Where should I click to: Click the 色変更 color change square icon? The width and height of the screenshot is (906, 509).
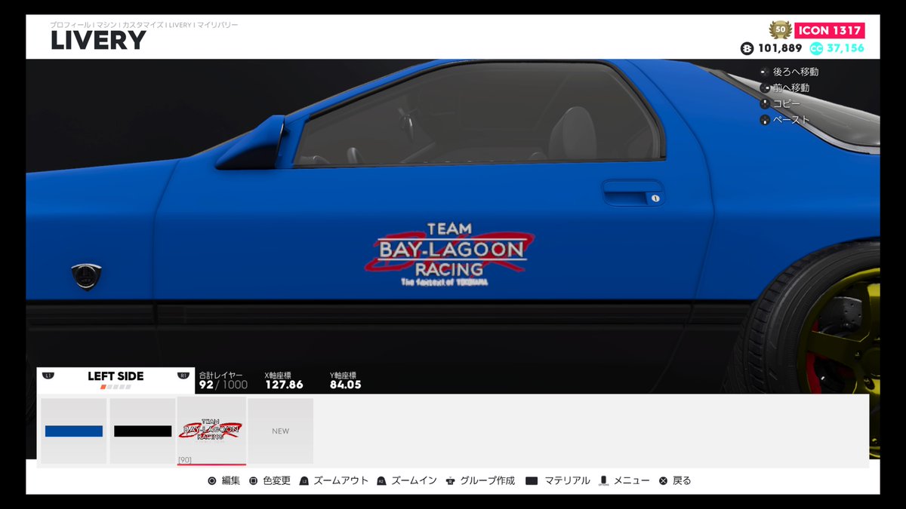point(253,480)
